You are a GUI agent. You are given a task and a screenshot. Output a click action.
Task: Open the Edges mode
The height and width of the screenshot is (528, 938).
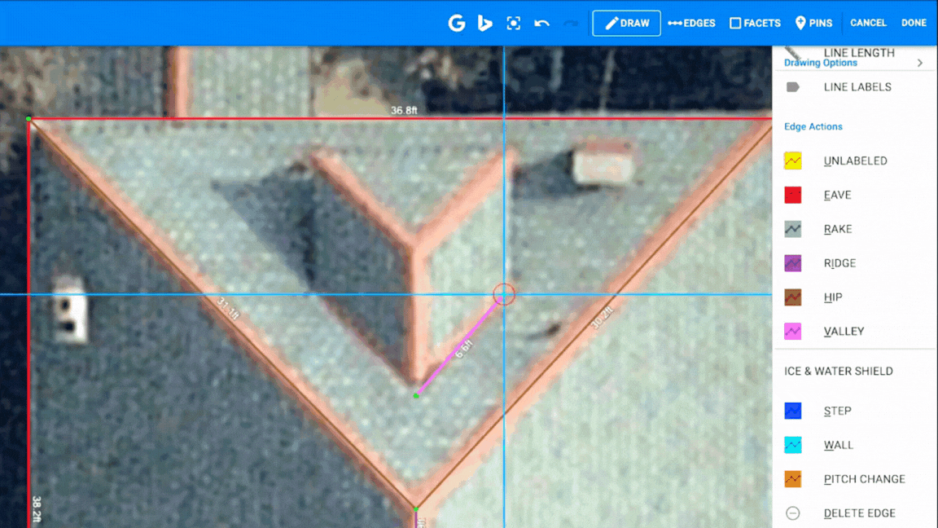coord(691,24)
